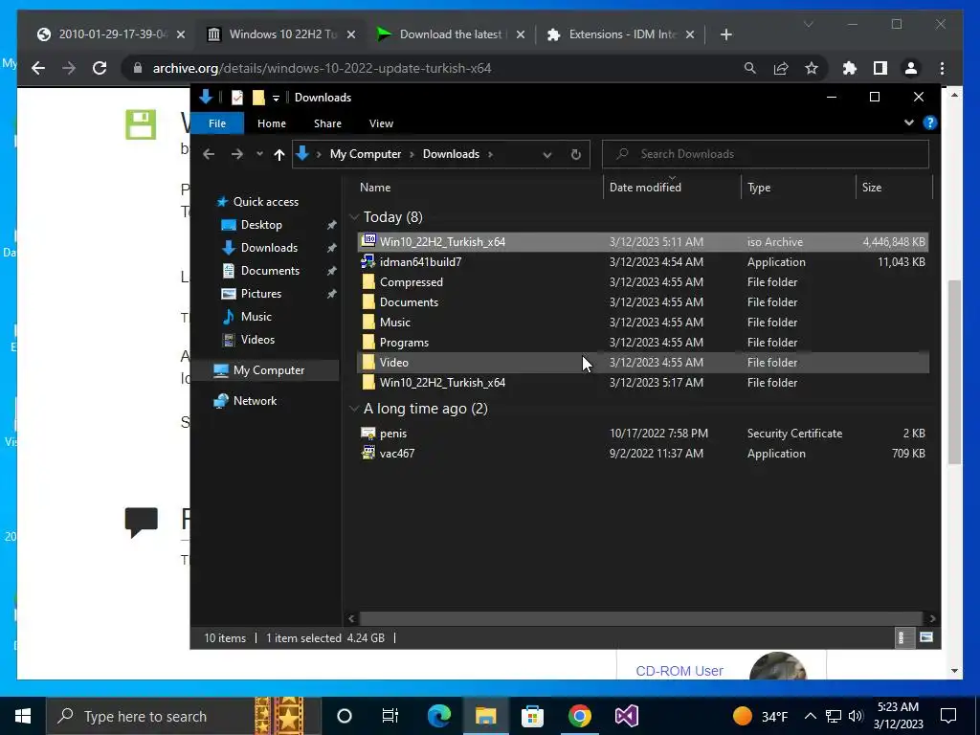Go up one folder level in Explorer
Image resolution: width=980 pixels, height=735 pixels.
pyautogui.click(x=278, y=154)
